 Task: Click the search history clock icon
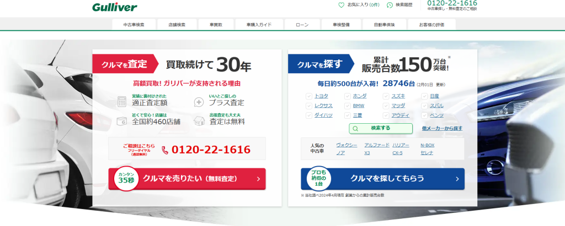click(390, 5)
